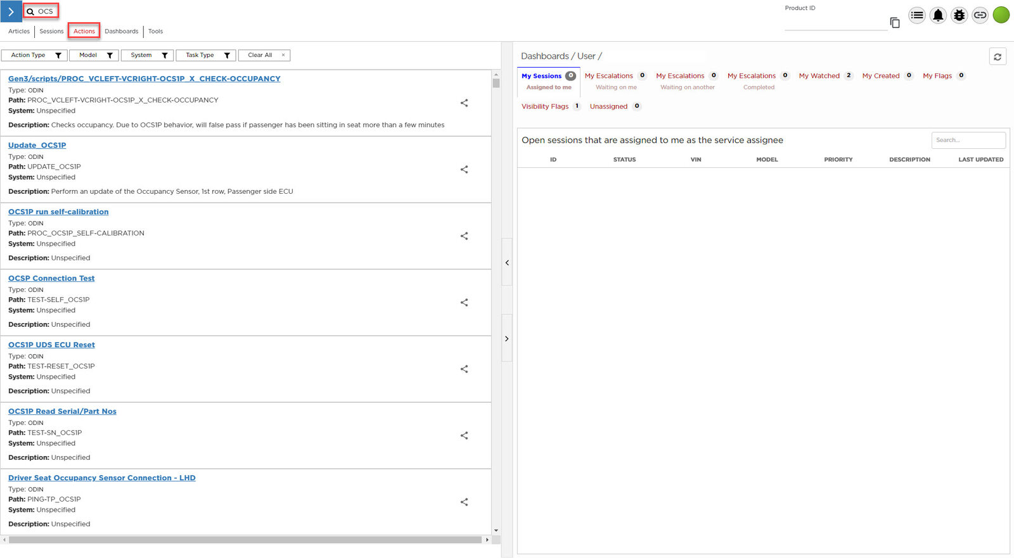
Task: Click the horizontal scrollbar in the actions list
Action: [245, 540]
